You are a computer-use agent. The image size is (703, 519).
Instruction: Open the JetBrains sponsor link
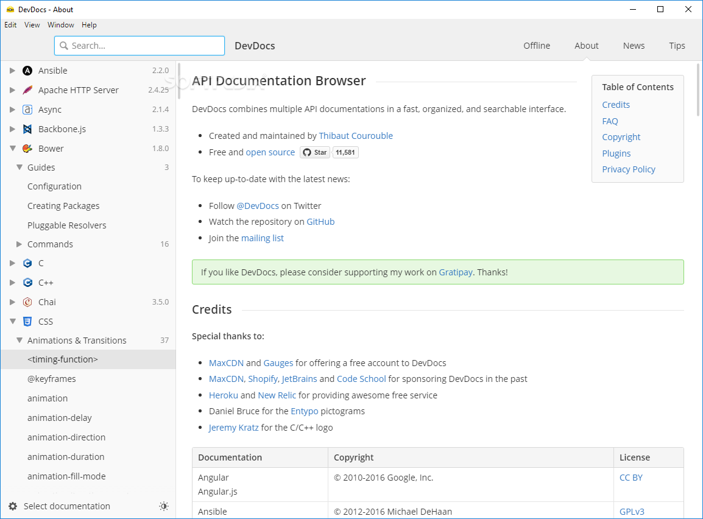click(x=299, y=379)
